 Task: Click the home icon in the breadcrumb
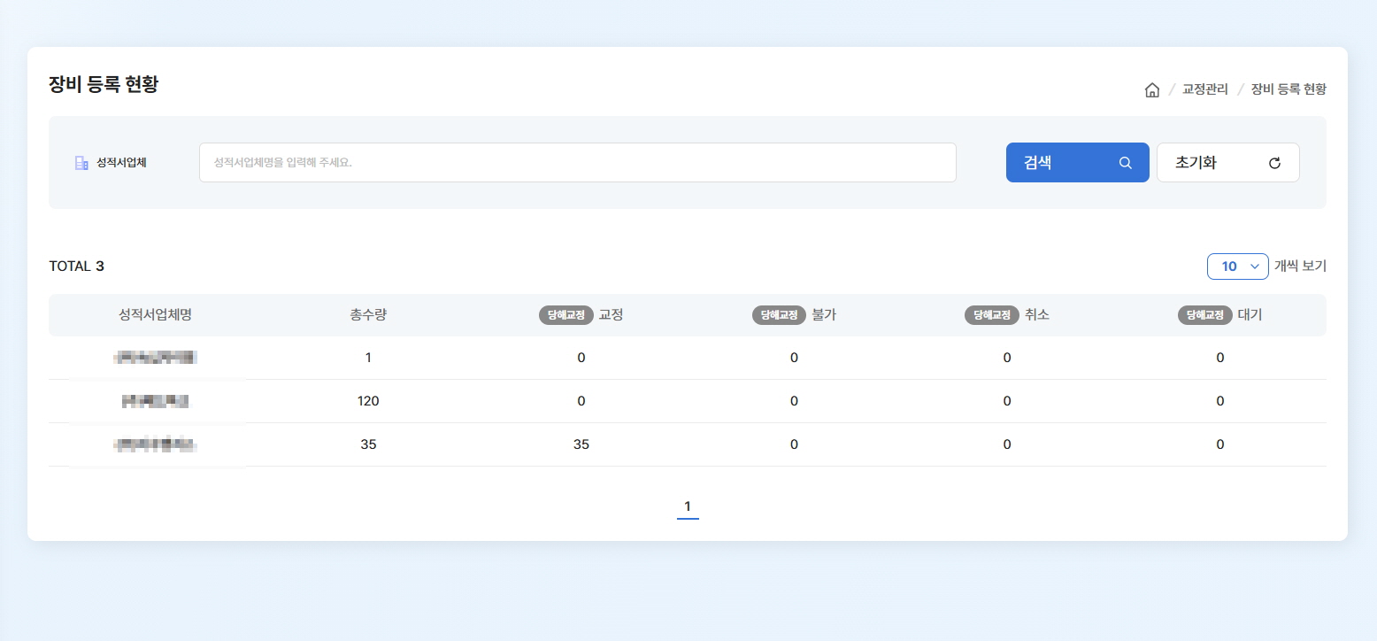tap(1151, 89)
